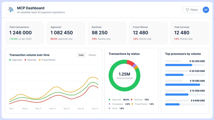This screenshot has width=214, height=120.
Task: Click the May 16 axis label
Action: click(x=52, y=108)
